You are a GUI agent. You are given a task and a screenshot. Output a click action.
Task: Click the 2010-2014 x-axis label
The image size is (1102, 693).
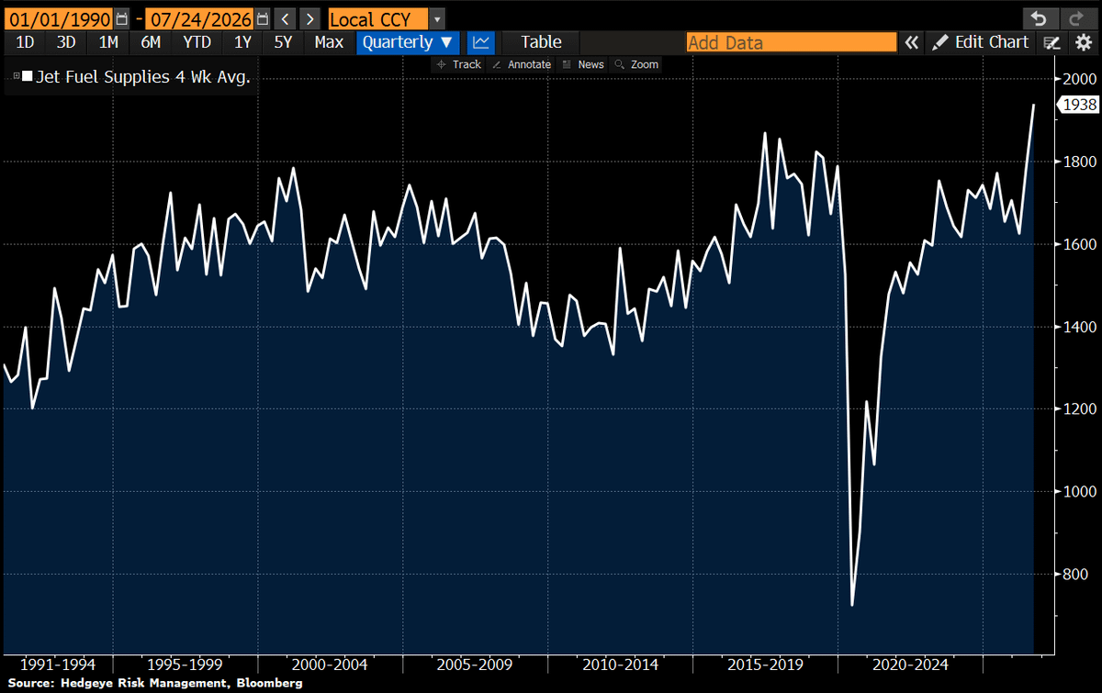tap(622, 664)
